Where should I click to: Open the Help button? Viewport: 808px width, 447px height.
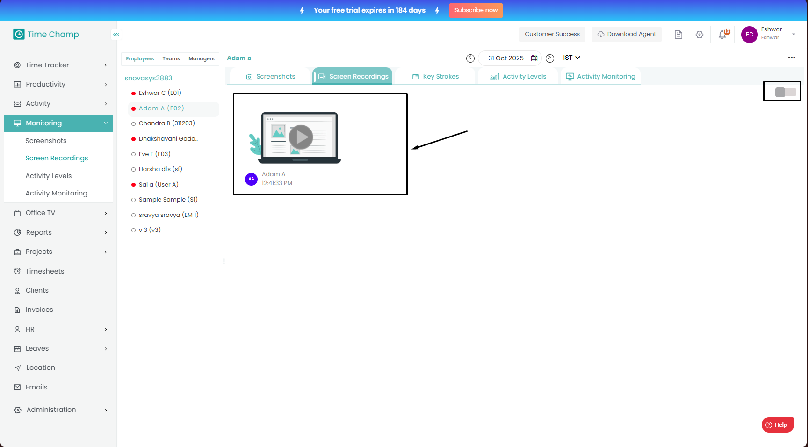tap(778, 425)
